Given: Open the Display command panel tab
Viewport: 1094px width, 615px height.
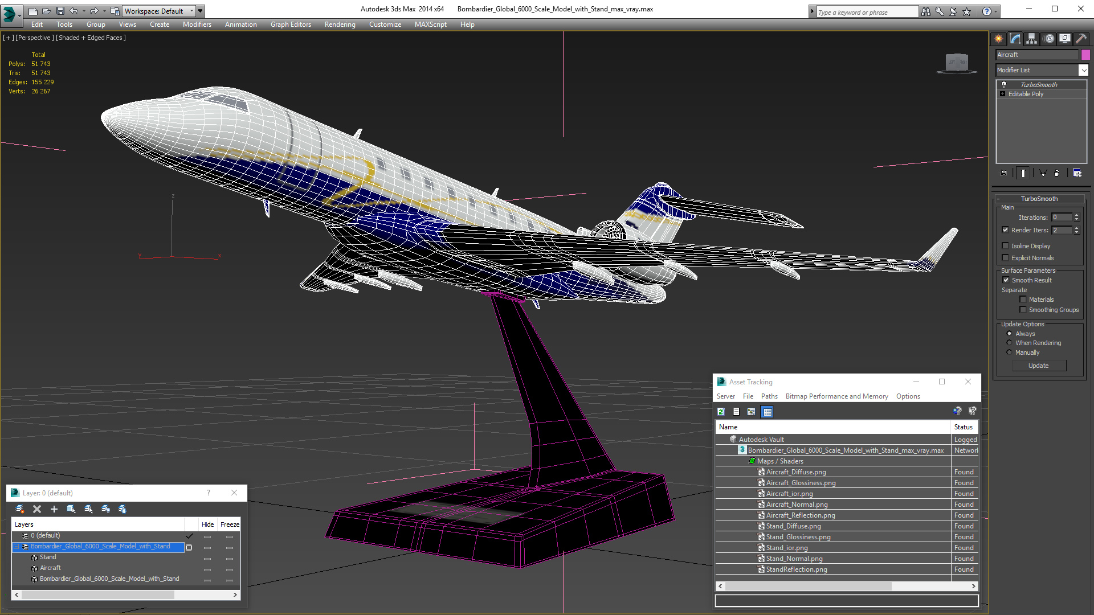Looking at the screenshot, I should pos(1064,39).
